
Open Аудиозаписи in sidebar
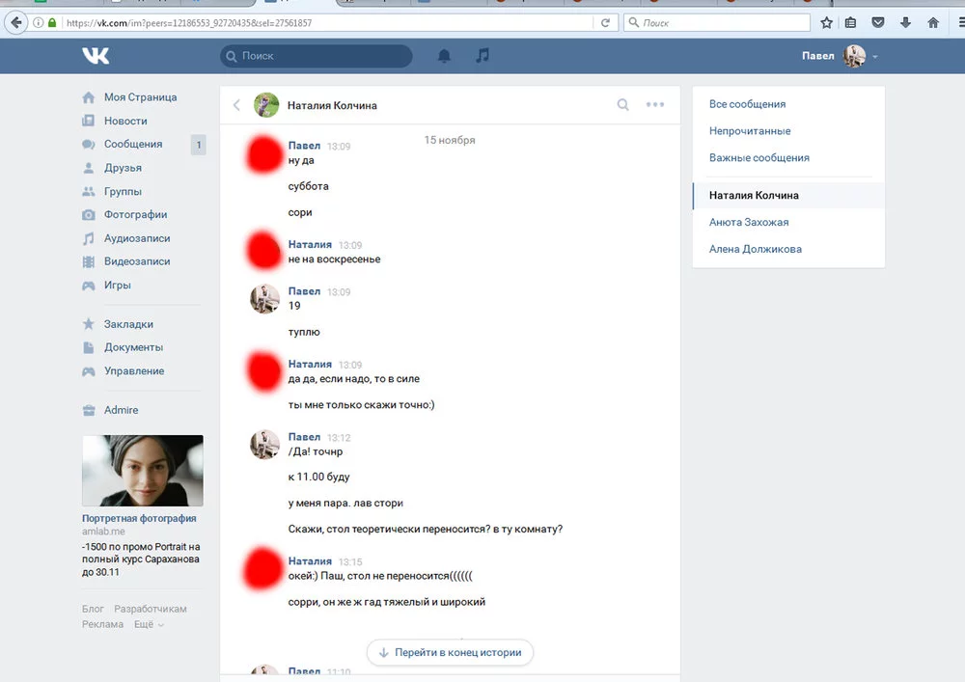click(137, 238)
